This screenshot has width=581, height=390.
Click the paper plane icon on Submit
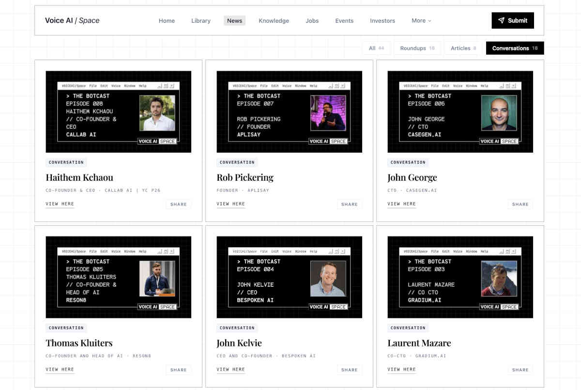click(501, 20)
